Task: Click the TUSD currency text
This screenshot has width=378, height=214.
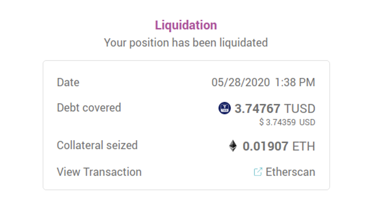Action: click(x=300, y=108)
